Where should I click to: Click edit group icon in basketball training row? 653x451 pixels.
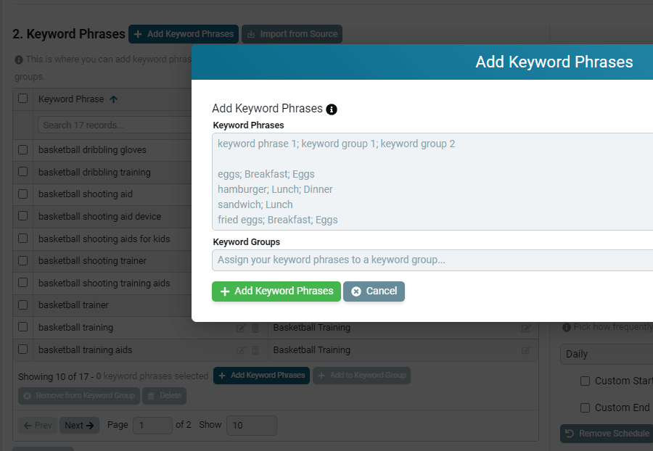pos(526,328)
